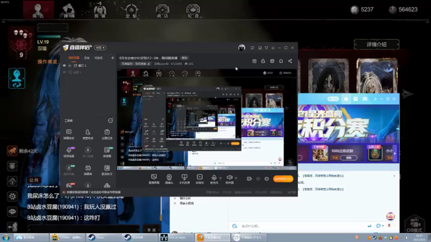Image resolution: width=431 pixels, height=242 pixels.
Task: Click Steam icon in system tray
Action: click(x=374, y=238)
